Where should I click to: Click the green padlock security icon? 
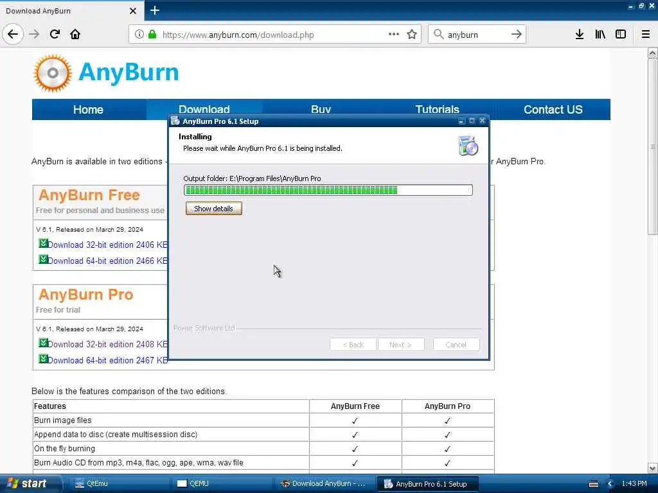pos(152,35)
